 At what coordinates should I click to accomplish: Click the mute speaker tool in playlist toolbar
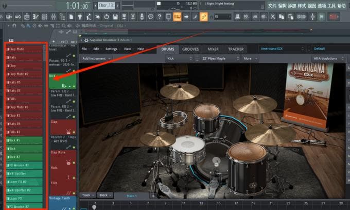[x=40, y=26]
